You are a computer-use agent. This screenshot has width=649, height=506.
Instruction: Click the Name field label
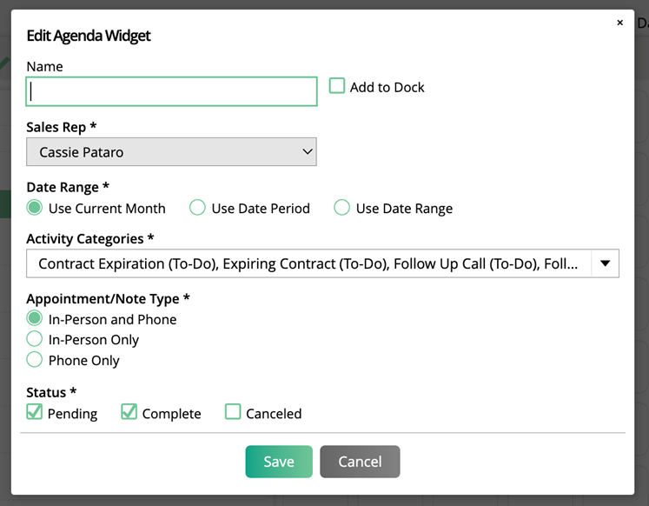pyautogui.click(x=44, y=66)
